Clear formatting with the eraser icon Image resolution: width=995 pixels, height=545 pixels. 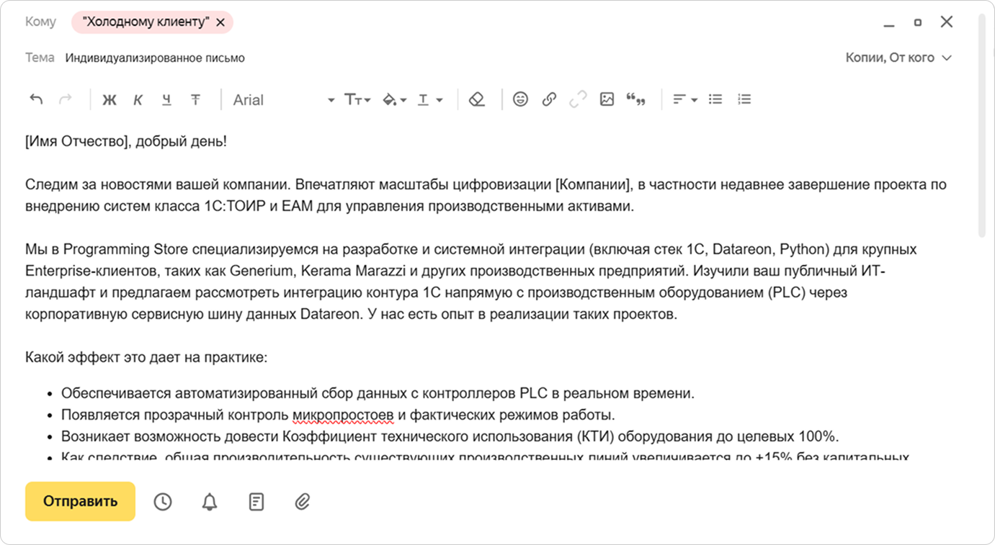tap(476, 99)
